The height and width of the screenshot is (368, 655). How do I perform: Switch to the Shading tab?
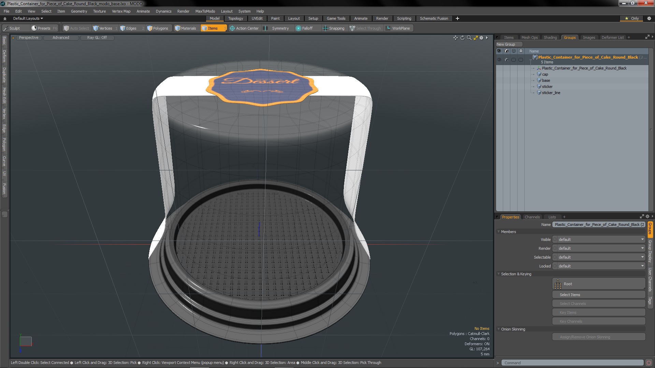point(550,37)
